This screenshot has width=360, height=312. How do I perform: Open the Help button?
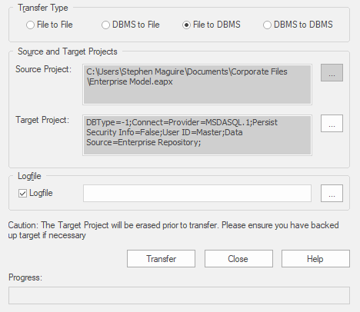point(315,259)
